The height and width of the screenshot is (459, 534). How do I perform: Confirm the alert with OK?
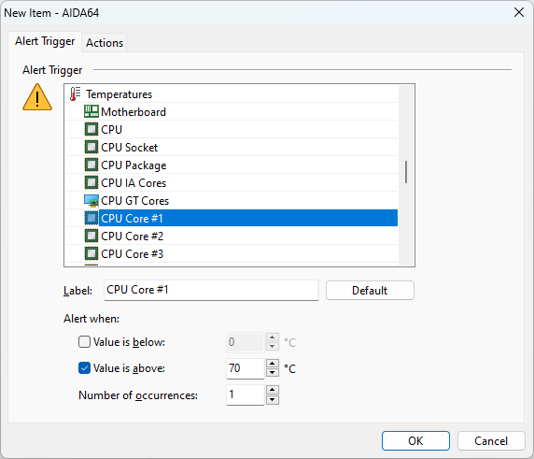[415, 441]
